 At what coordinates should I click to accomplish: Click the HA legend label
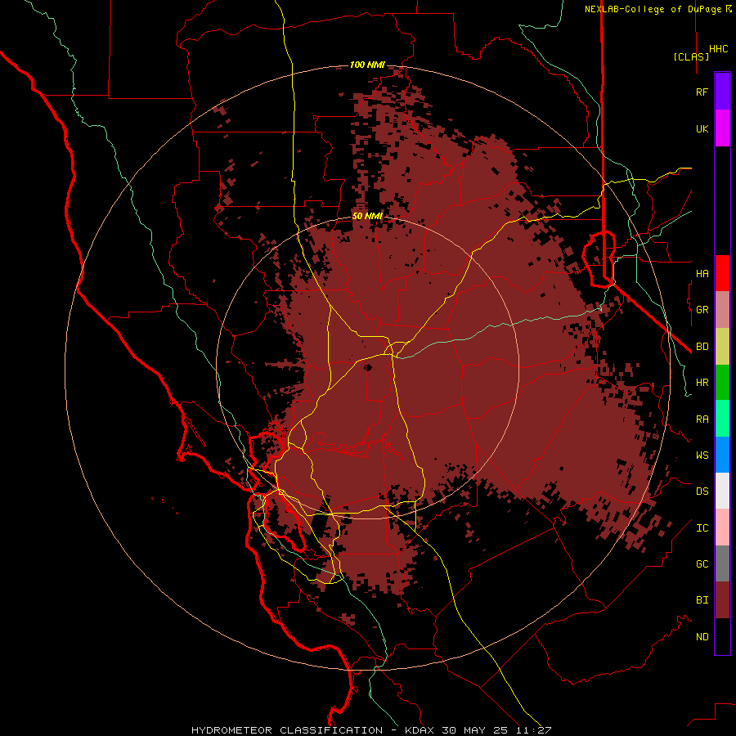pos(702,273)
